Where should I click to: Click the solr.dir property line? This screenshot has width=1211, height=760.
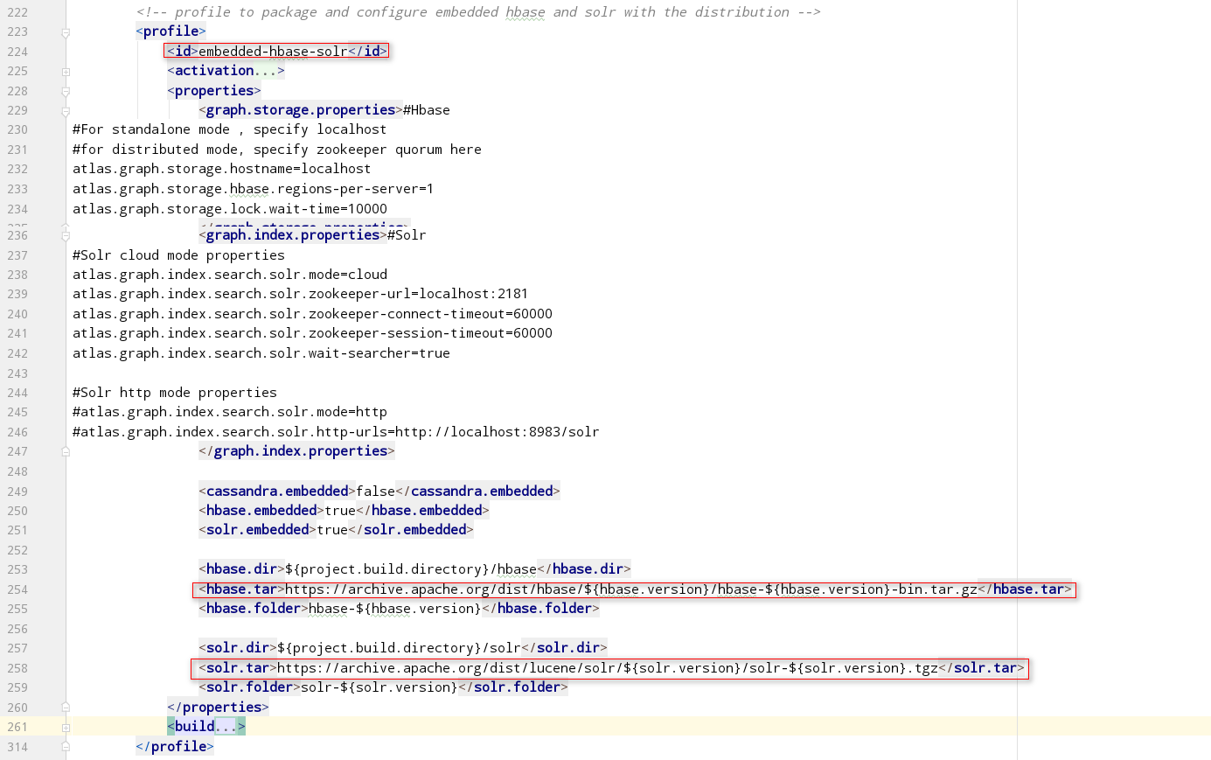pos(403,648)
